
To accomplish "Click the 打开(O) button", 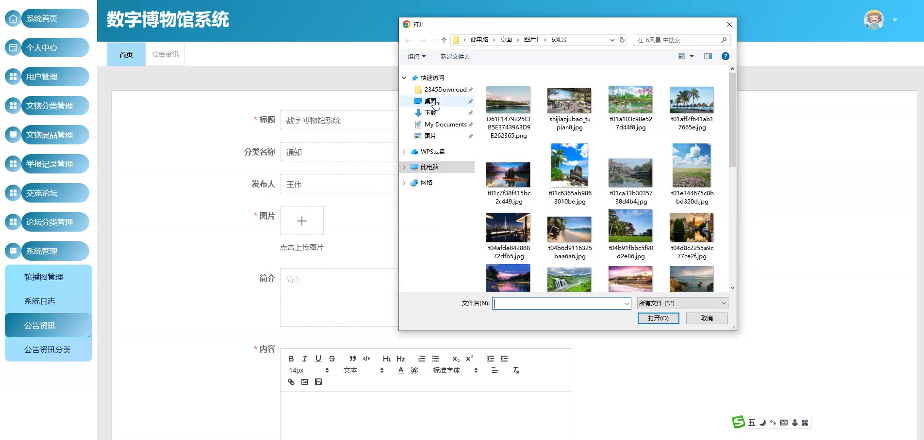I will tap(658, 318).
